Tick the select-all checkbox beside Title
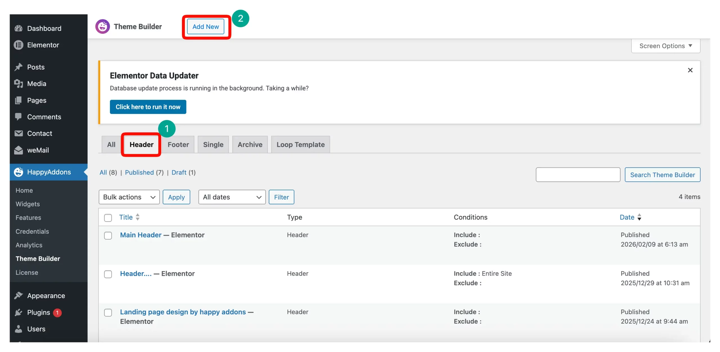The height and width of the screenshot is (352, 720). click(108, 218)
